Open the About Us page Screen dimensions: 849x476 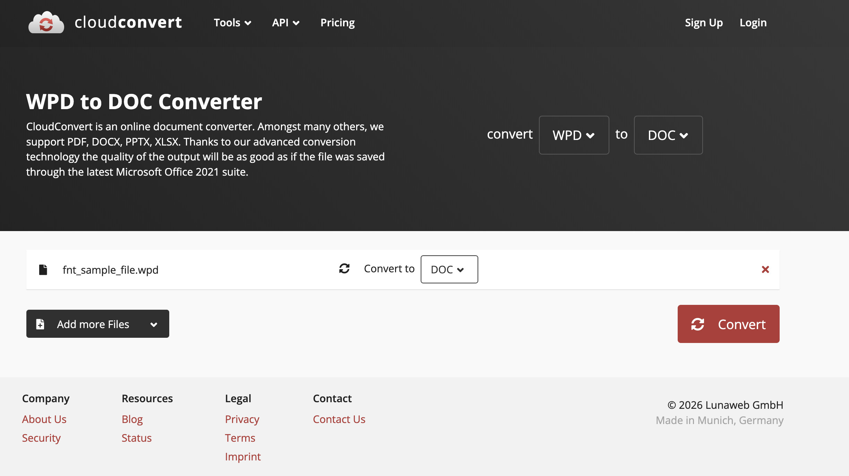(x=44, y=419)
